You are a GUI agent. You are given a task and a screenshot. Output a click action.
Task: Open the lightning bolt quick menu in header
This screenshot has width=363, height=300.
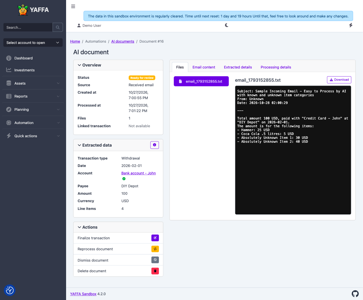click(351, 25)
